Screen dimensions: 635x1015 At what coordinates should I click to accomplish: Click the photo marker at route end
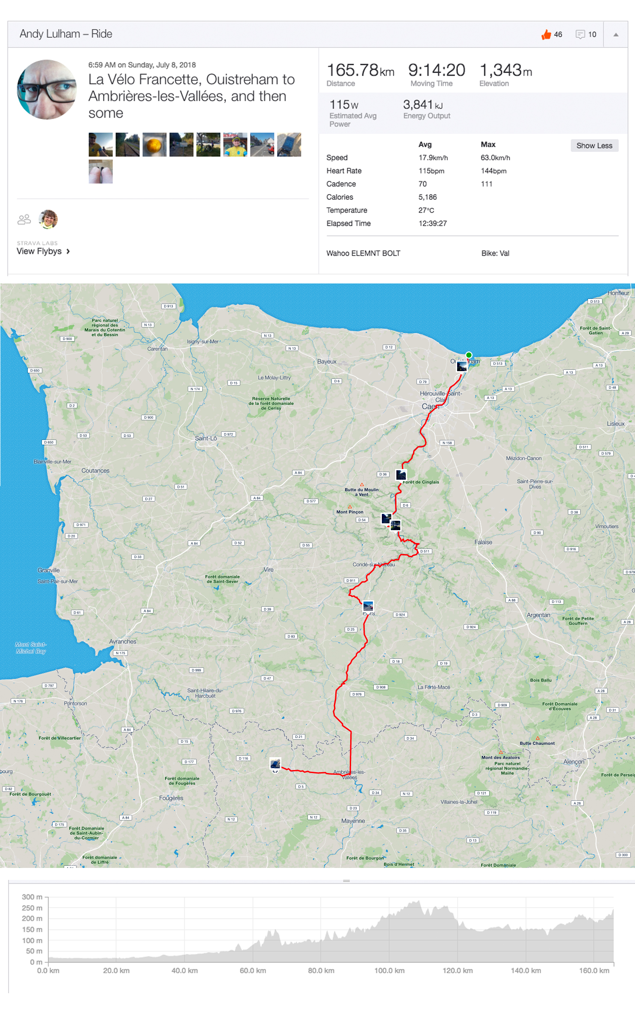[275, 764]
